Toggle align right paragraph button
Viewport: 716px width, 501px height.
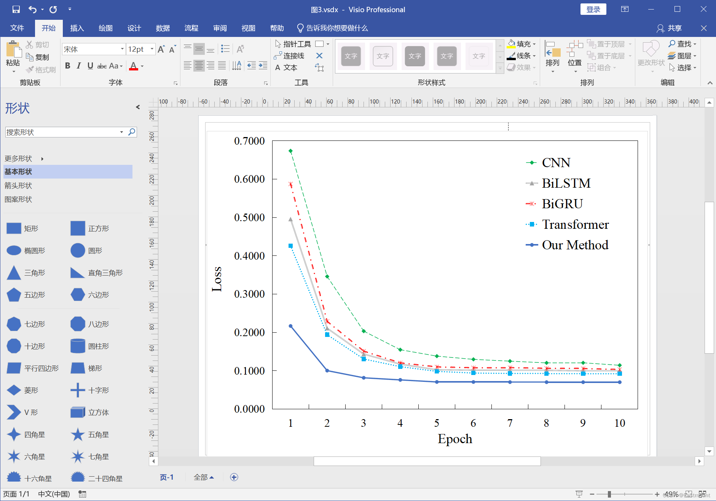pos(210,65)
